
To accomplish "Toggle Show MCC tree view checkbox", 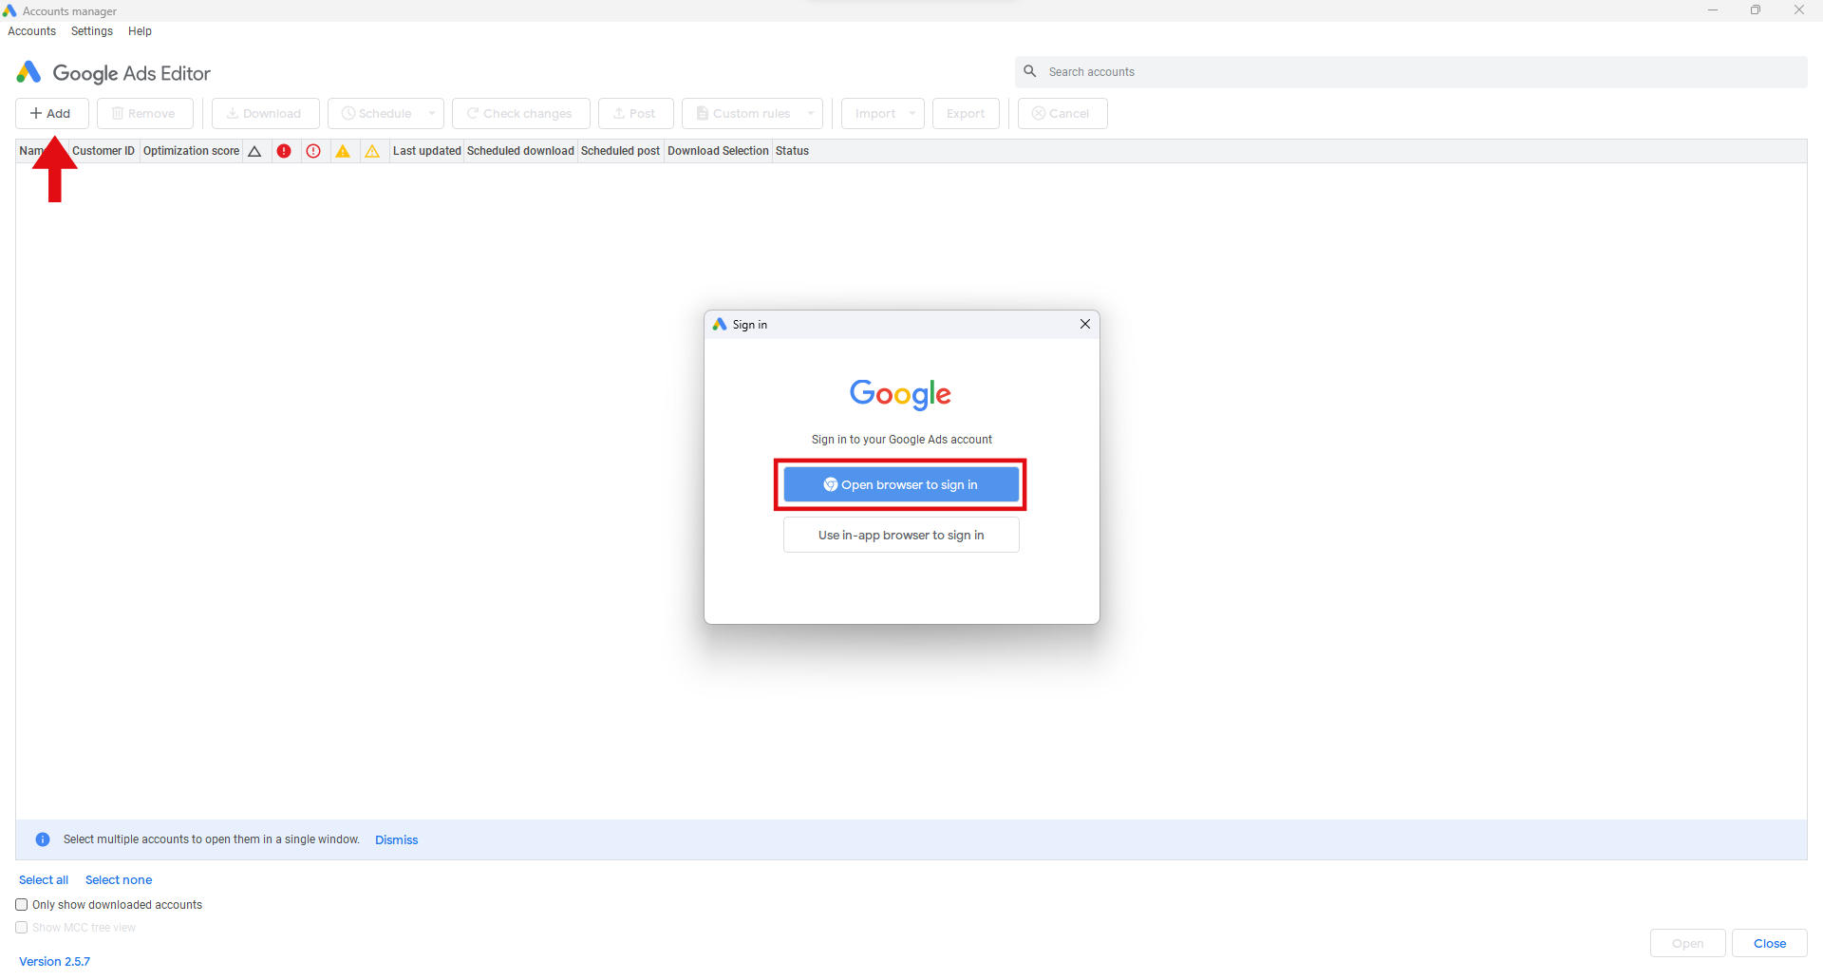I will tap(22, 928).
